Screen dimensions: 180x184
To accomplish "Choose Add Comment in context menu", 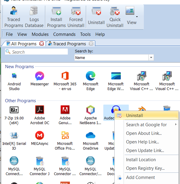I will [147, 177].
